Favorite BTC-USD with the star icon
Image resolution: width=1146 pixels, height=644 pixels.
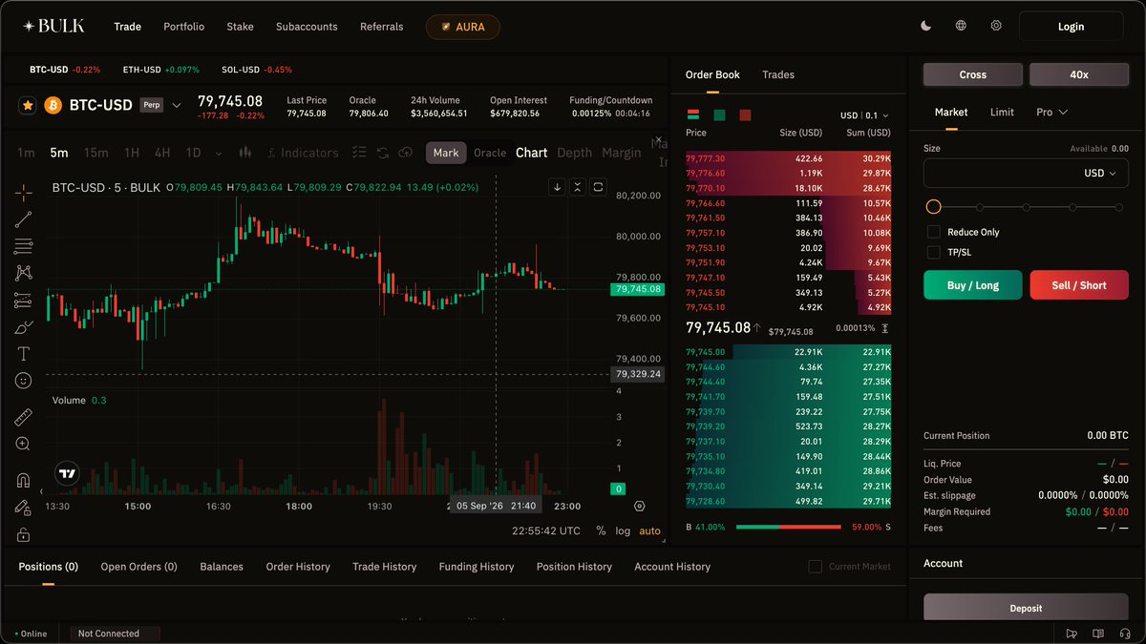[28, 105]
